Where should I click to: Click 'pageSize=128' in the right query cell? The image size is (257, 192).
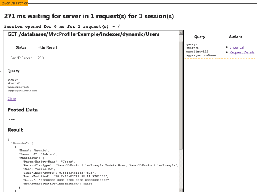pyautogui.click(x=197, y=52)
